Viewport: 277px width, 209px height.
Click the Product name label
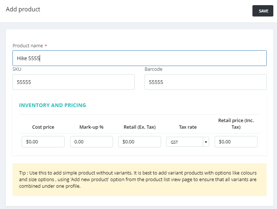pos(28,46)
